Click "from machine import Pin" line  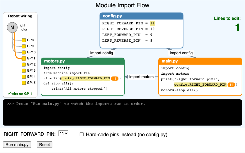tap(66, 73)
